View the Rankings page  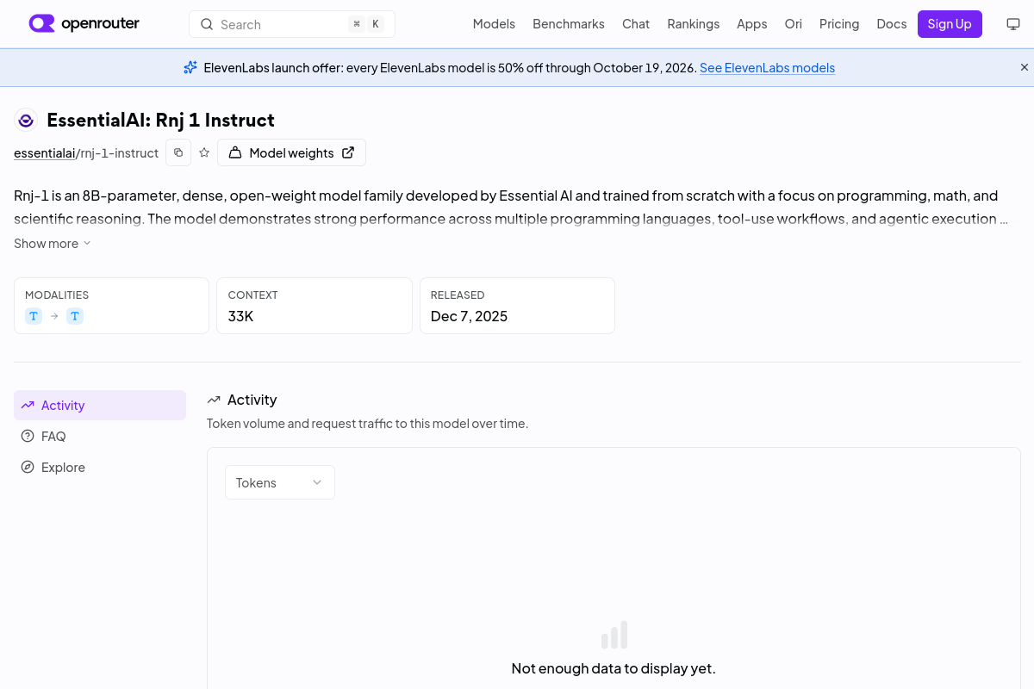[x=694, y=24]
